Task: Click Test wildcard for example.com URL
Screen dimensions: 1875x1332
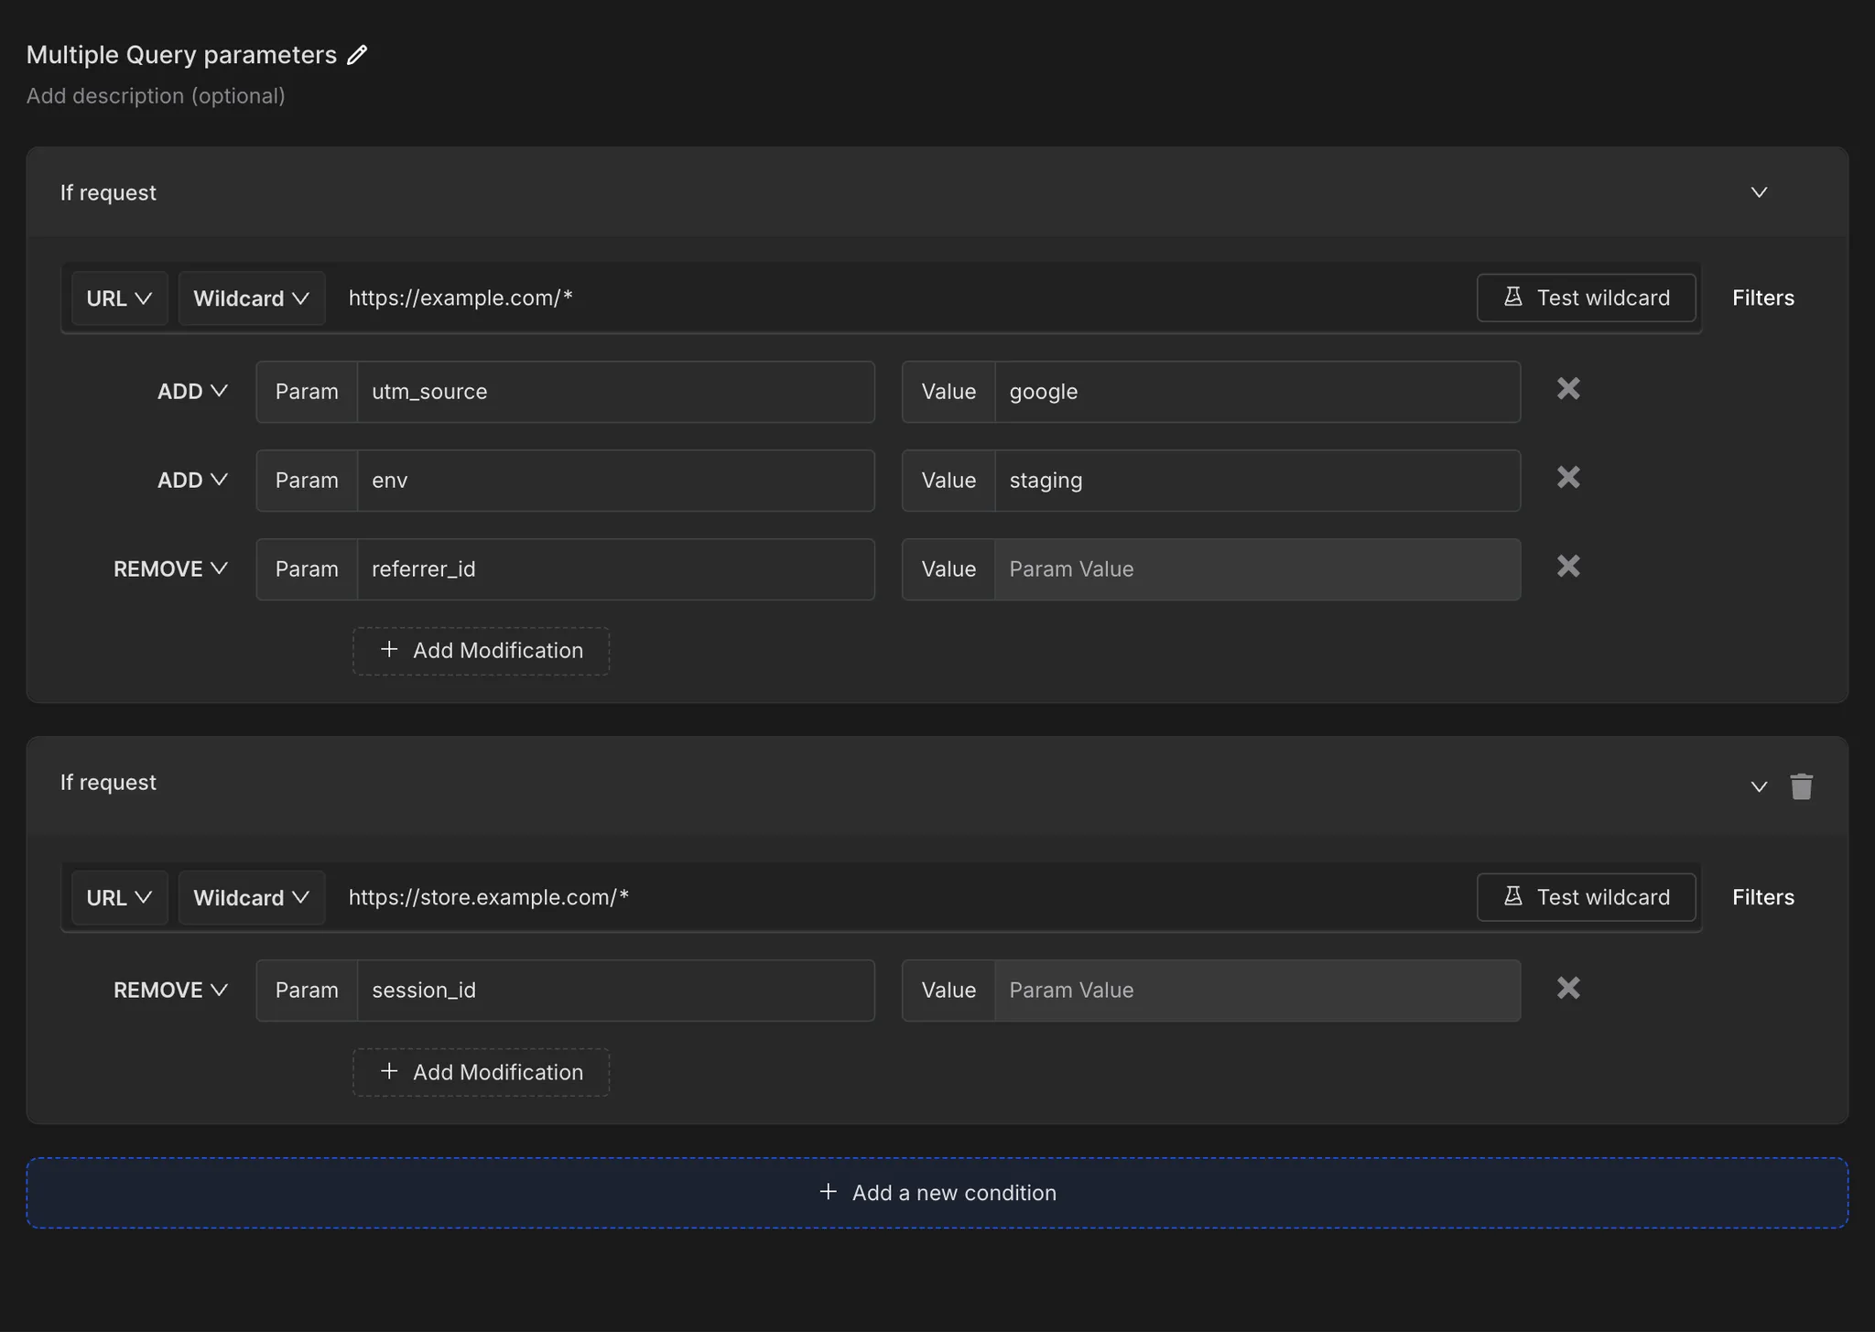Action: (x=1586, y=298)
